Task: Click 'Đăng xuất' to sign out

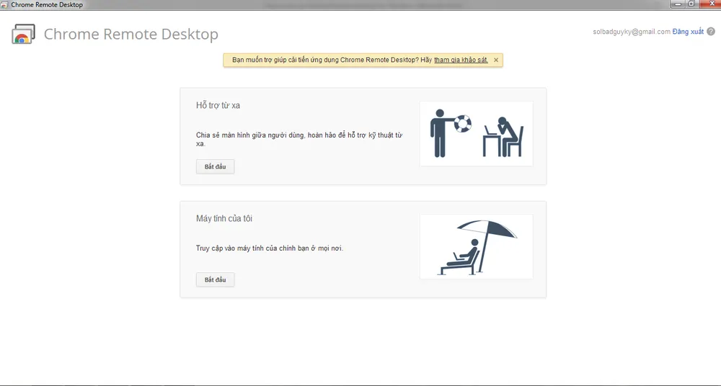Action: tap(688, 32)
